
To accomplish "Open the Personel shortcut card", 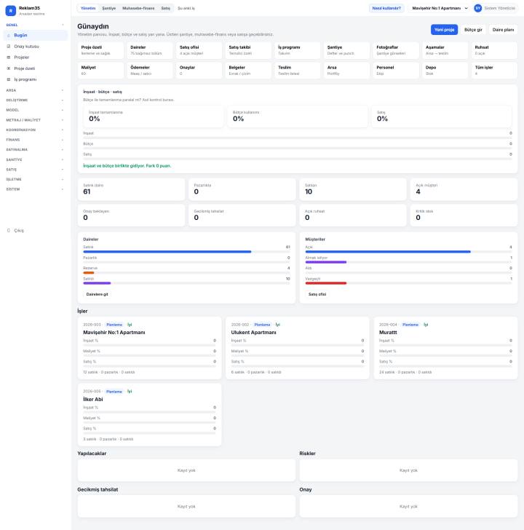I will tap(396, 71).
